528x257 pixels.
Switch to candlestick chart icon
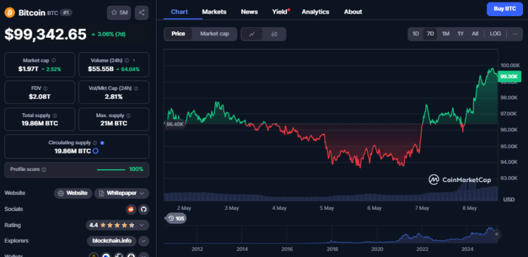tap(273, 34)
